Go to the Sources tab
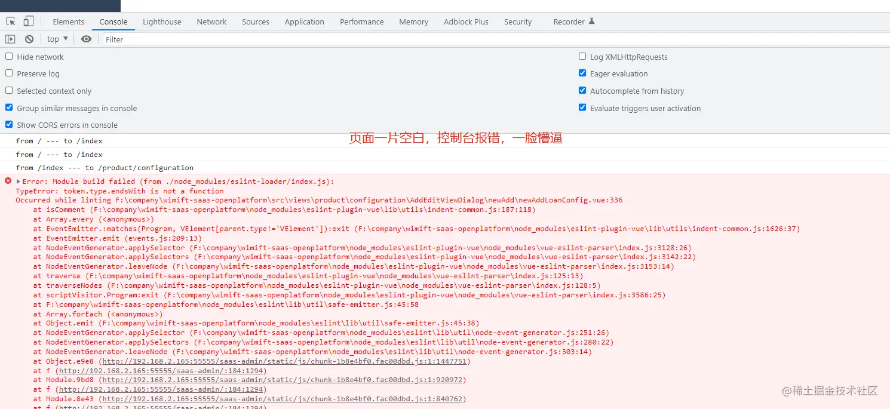The width and height of the screenshot is (890, 409). click(x=256, y=21)
